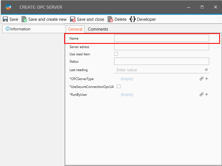Viewport: 222px width, 166px height.
Task: Click the application logo in title bar
Action: (9, 7)
